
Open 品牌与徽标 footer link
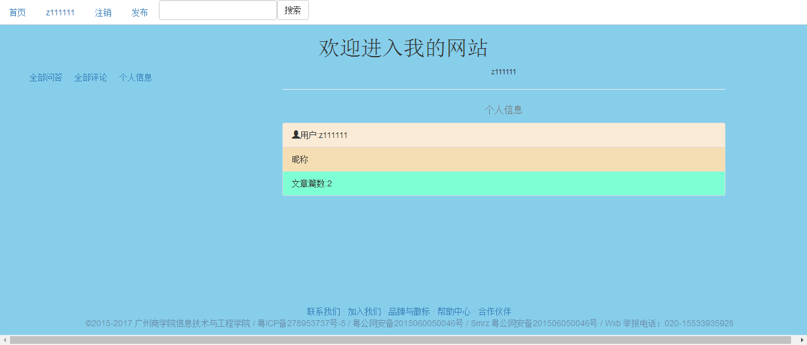click(x=409, y=311)
